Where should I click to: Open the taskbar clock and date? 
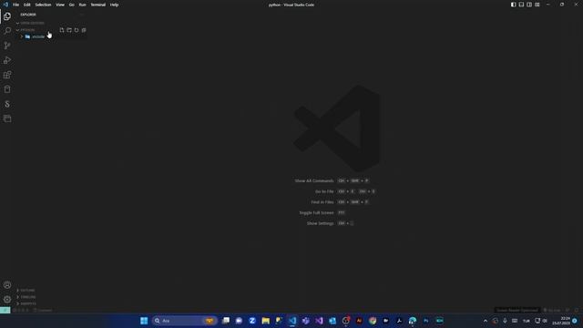click(561, 321)
